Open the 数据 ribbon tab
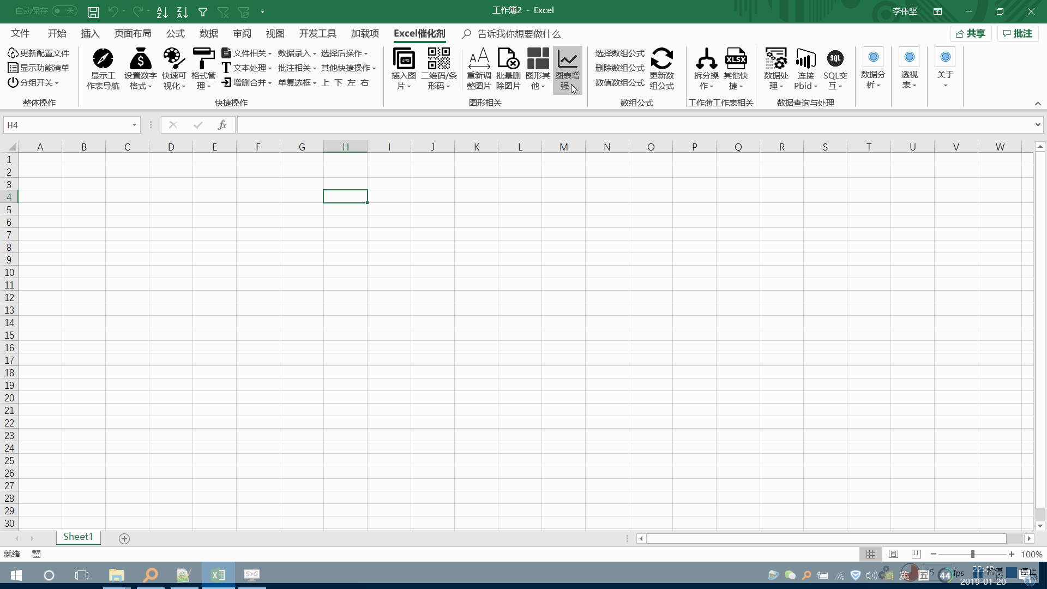This screenshot has height=589, width=1047. coord(208,34)
